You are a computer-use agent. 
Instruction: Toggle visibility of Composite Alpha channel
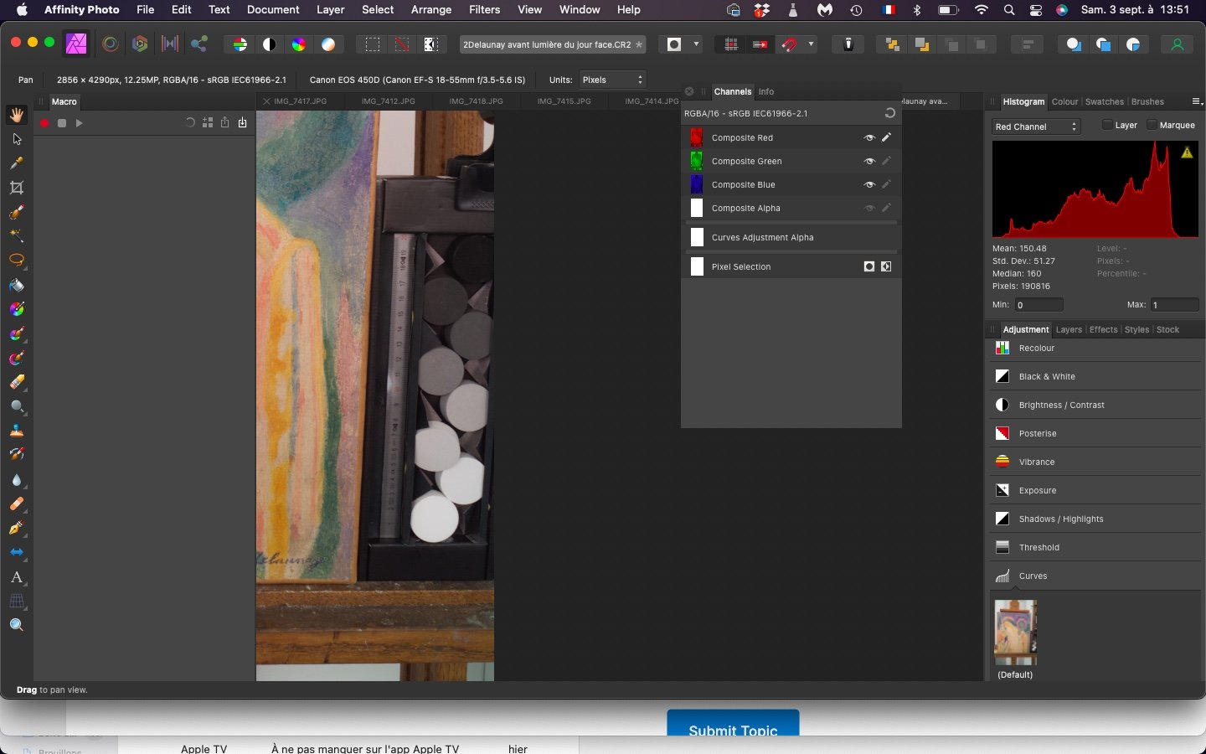pos(869,208)
